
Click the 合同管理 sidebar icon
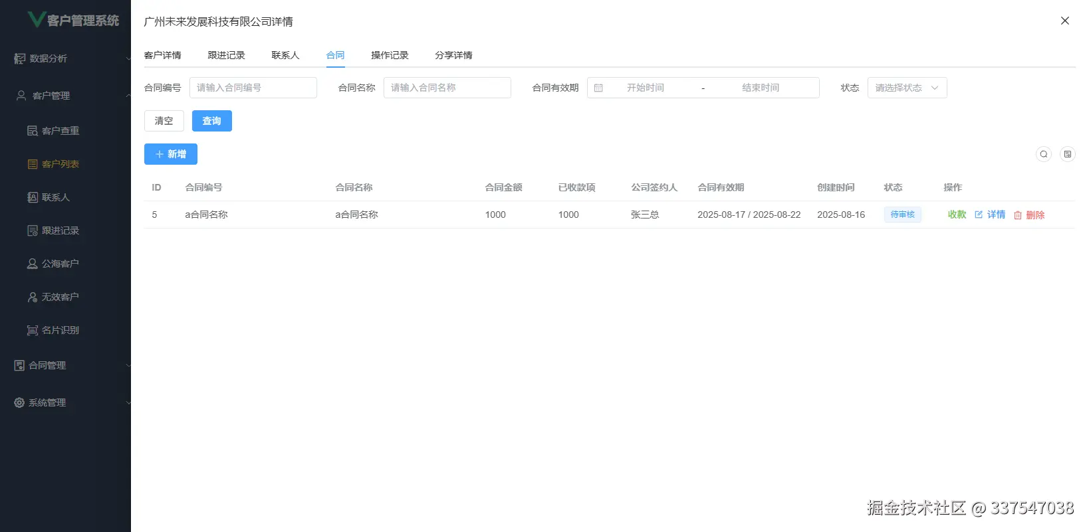coord(19,365)
